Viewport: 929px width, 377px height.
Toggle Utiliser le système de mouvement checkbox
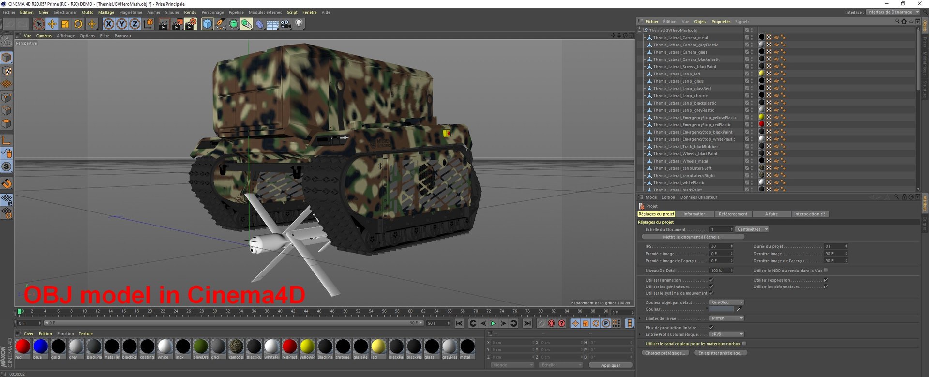click(711, 293)
